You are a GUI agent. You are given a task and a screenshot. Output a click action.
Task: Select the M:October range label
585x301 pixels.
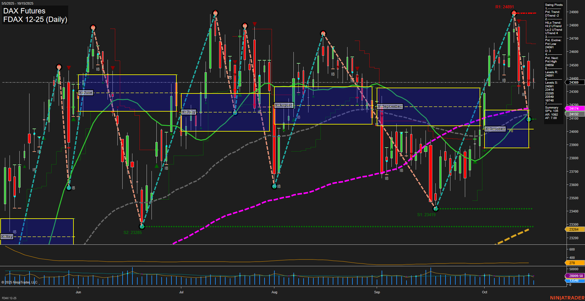495,129
